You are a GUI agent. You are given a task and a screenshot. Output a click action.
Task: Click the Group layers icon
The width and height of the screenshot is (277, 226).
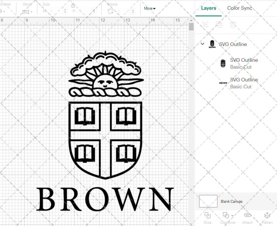(x=205, y=25)
